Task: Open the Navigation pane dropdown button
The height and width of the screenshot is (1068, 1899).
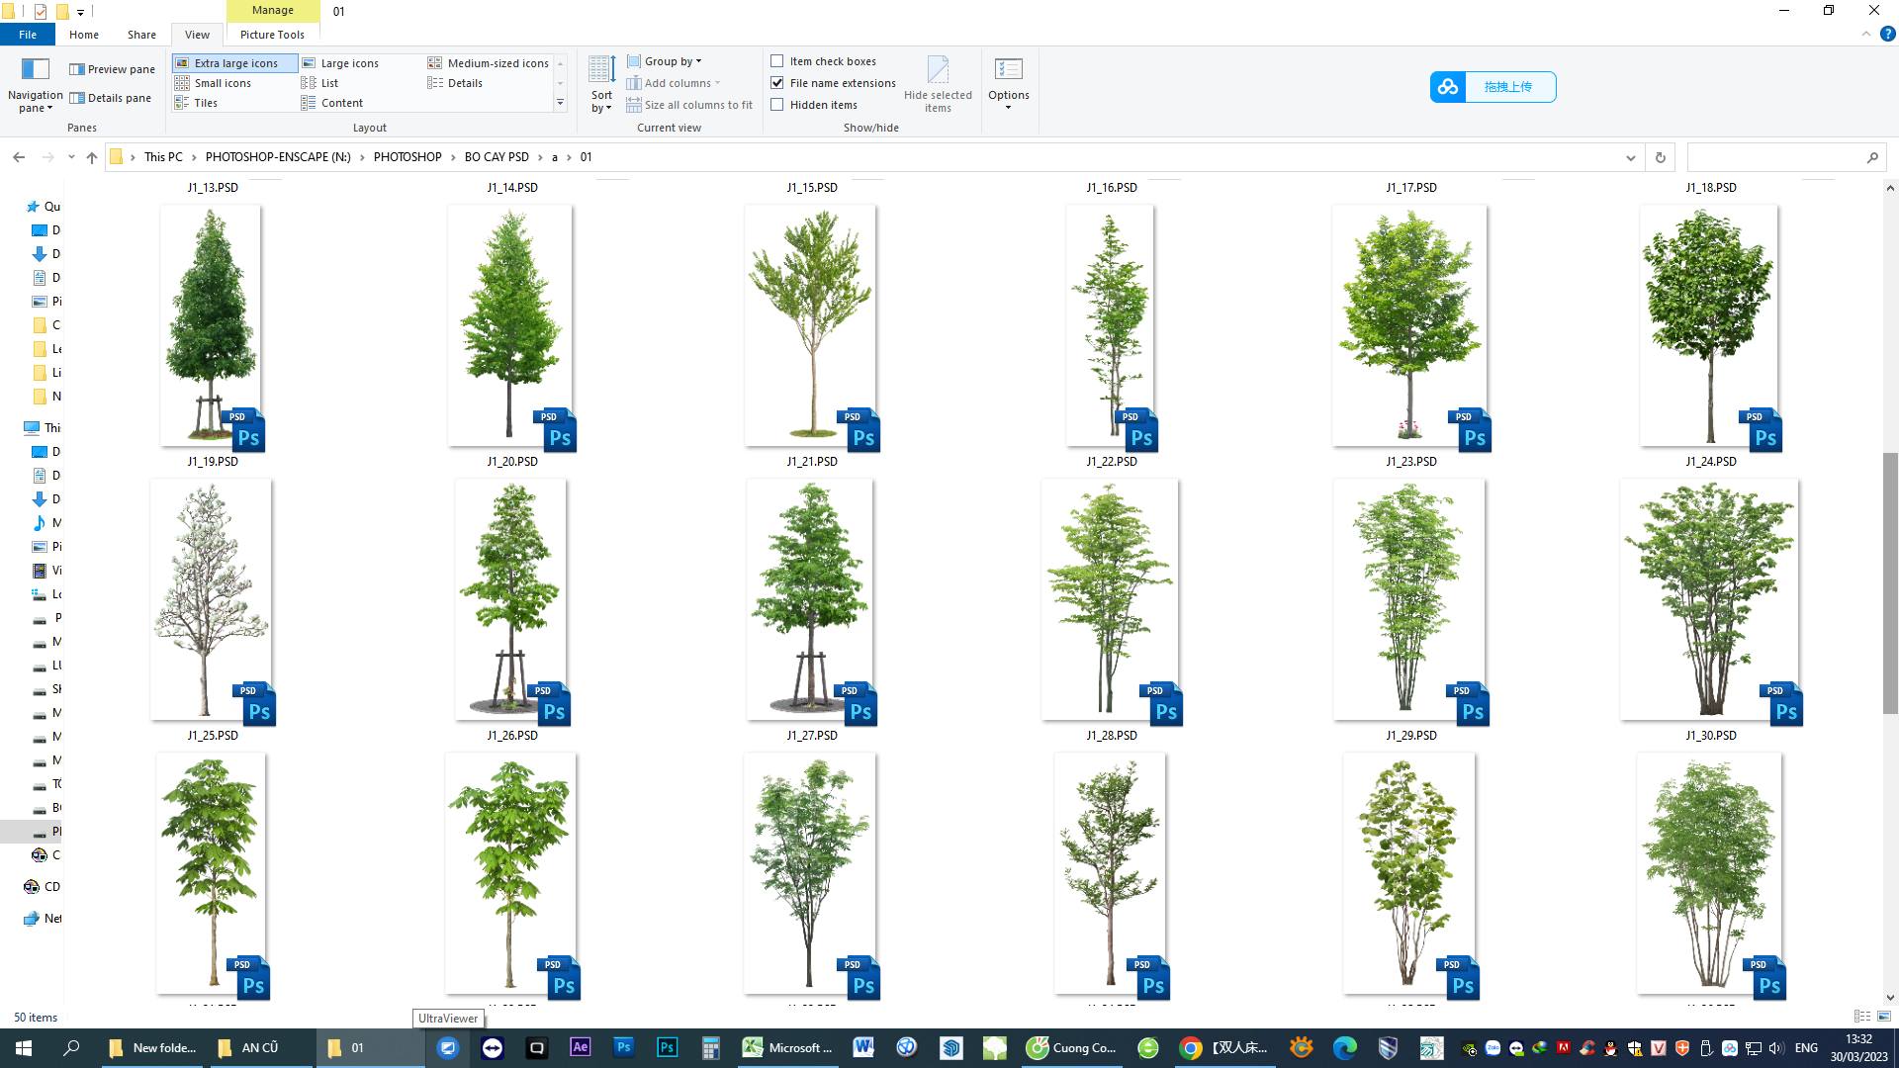Action: 35,86
